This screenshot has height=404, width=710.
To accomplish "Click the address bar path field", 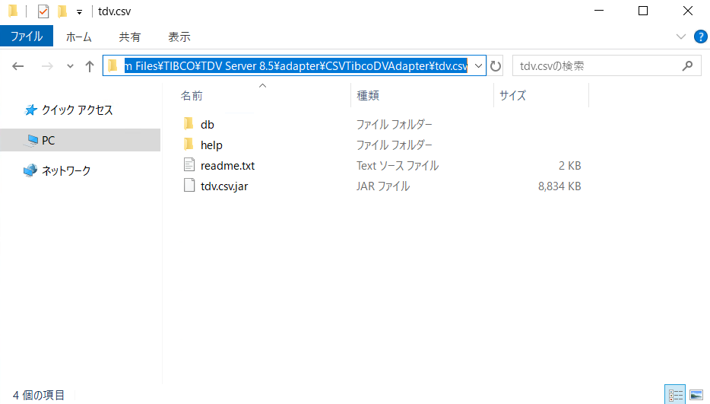I will tap(295, 65).
